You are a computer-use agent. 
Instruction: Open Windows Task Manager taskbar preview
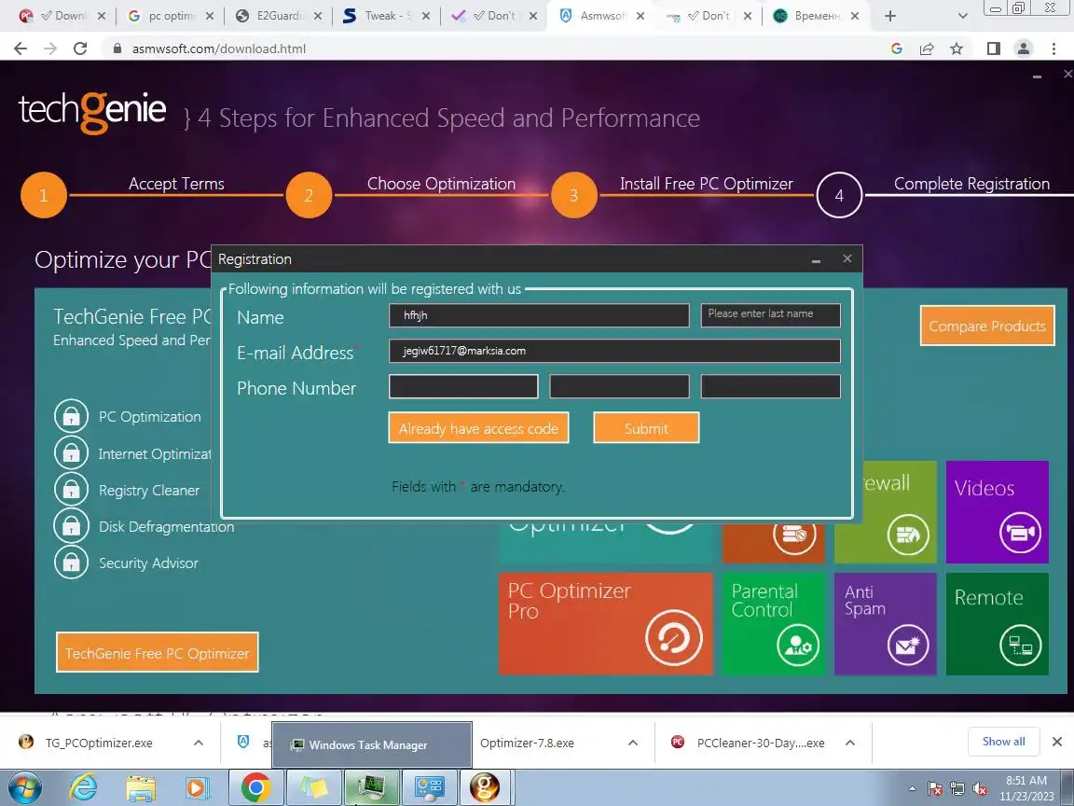tap(372, 744)
